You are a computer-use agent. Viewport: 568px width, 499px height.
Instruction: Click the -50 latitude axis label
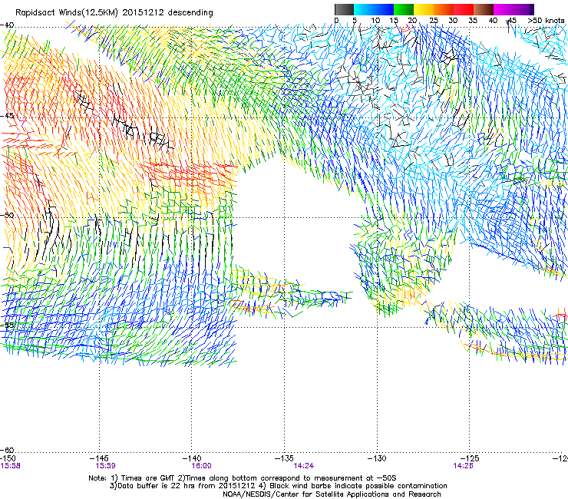[7, 215]
